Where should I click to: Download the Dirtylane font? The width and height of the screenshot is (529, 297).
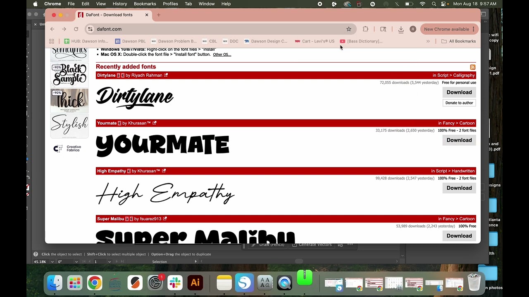(x=459, y=92)
